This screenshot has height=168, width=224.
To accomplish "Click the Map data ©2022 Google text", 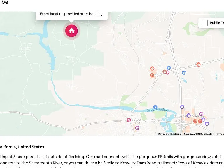I will tap(198, 134).
